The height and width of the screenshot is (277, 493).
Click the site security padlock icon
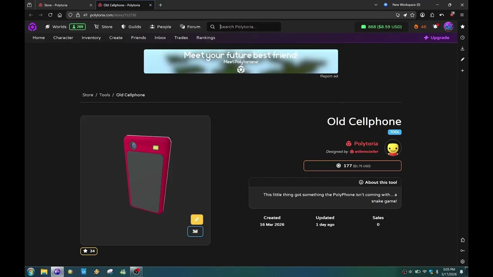[x=78, y=15]
